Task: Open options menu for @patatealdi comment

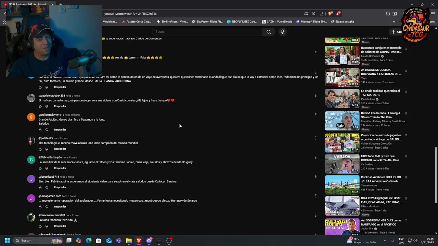Action: (316, 138)
